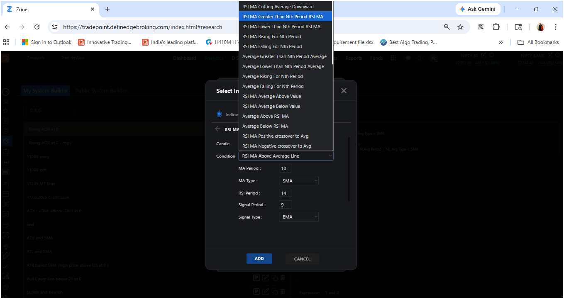Open the Dashboard header menu
Viewport: 564px width, 299px height.
point(185,58)
